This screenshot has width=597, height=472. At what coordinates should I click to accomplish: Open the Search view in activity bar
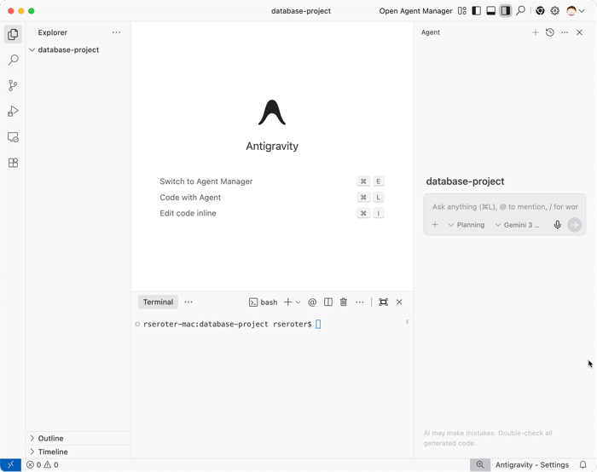[x=13, y=60]
